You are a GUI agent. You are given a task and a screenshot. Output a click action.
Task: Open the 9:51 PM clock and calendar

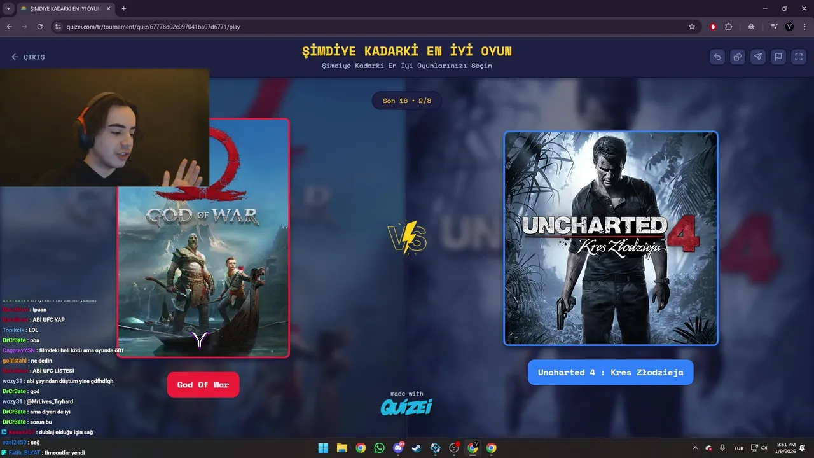787,448
